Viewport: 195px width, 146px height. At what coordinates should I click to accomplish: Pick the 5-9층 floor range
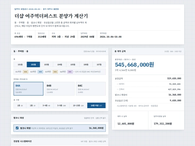pyautogui.click(x=61, y=106)
